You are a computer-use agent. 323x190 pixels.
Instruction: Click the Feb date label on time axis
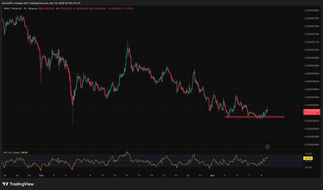(41, 175)
